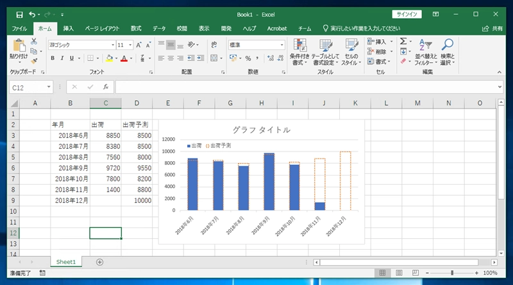This screenshot has width=513, height=285.
Task: Open セルのスタイル cell styles
Action: (x=351, y=52)
